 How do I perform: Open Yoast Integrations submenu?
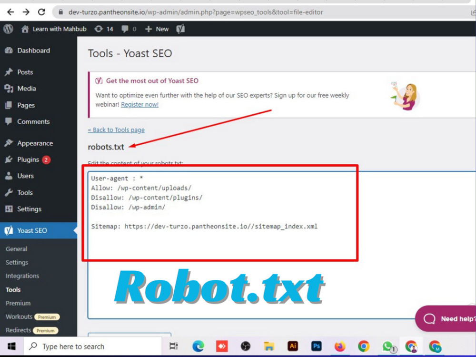pyautogui.click(x=22, y=276)
